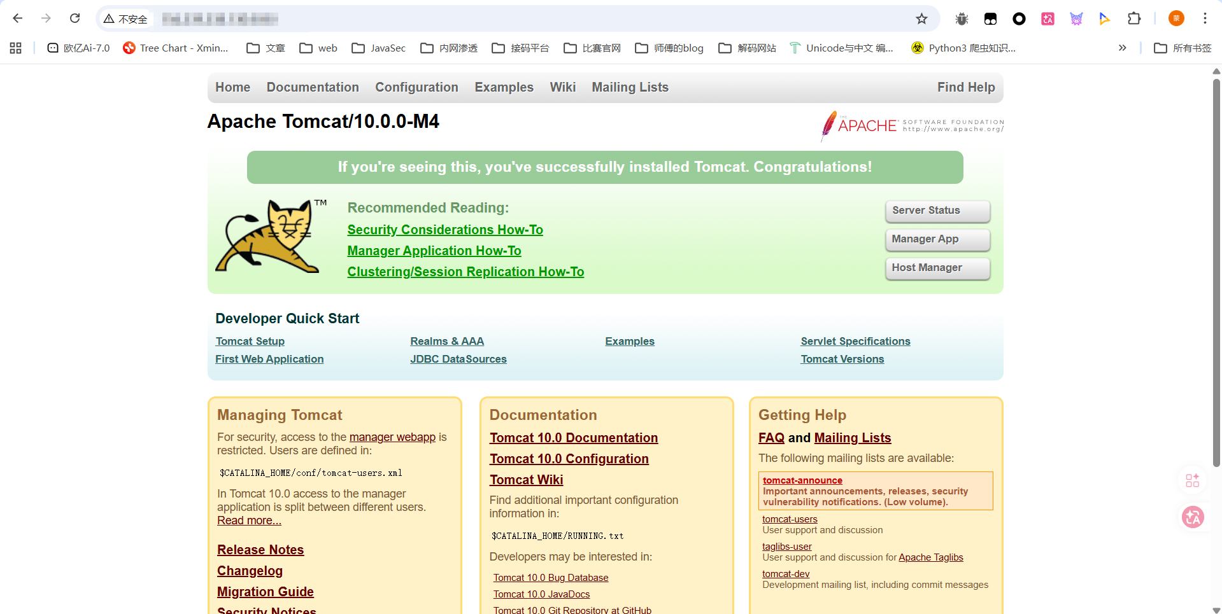1222x614 pixels.
Task: Open the extensions puzzle piece icon
Action: pyautogui.click(x=1133, y=19)
